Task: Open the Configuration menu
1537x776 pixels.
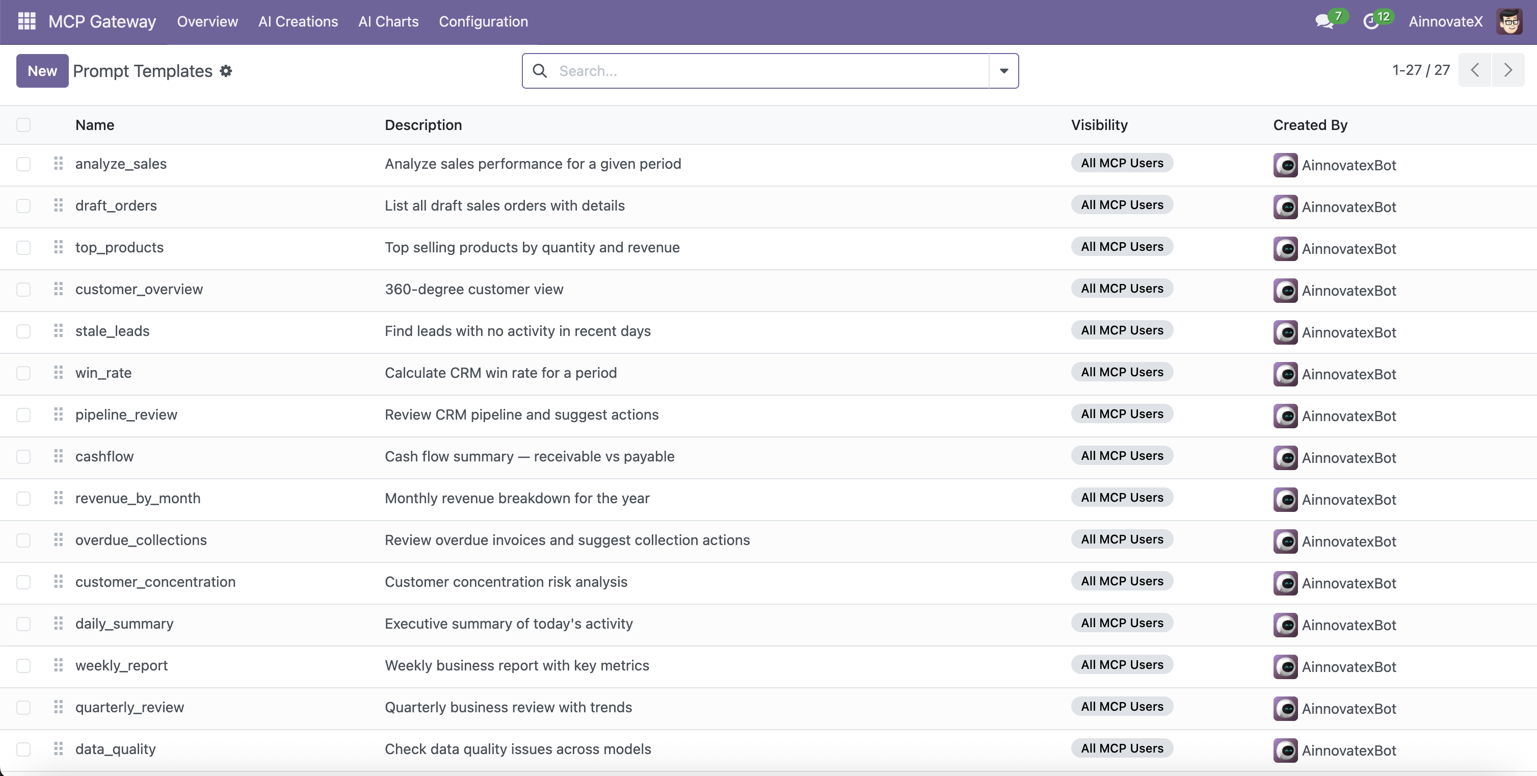Action: (x=483, y=21)
